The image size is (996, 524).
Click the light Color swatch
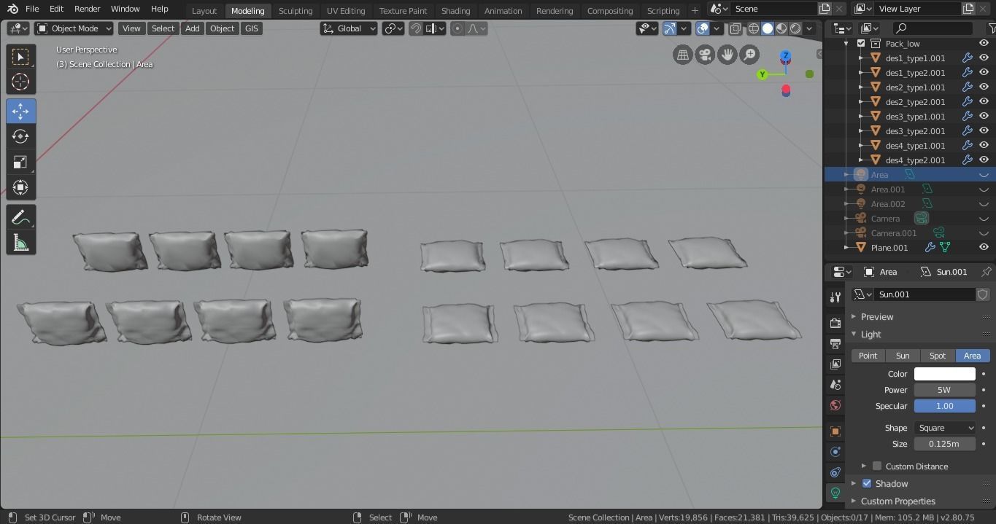pyautogui.click(x=945, y=374)
